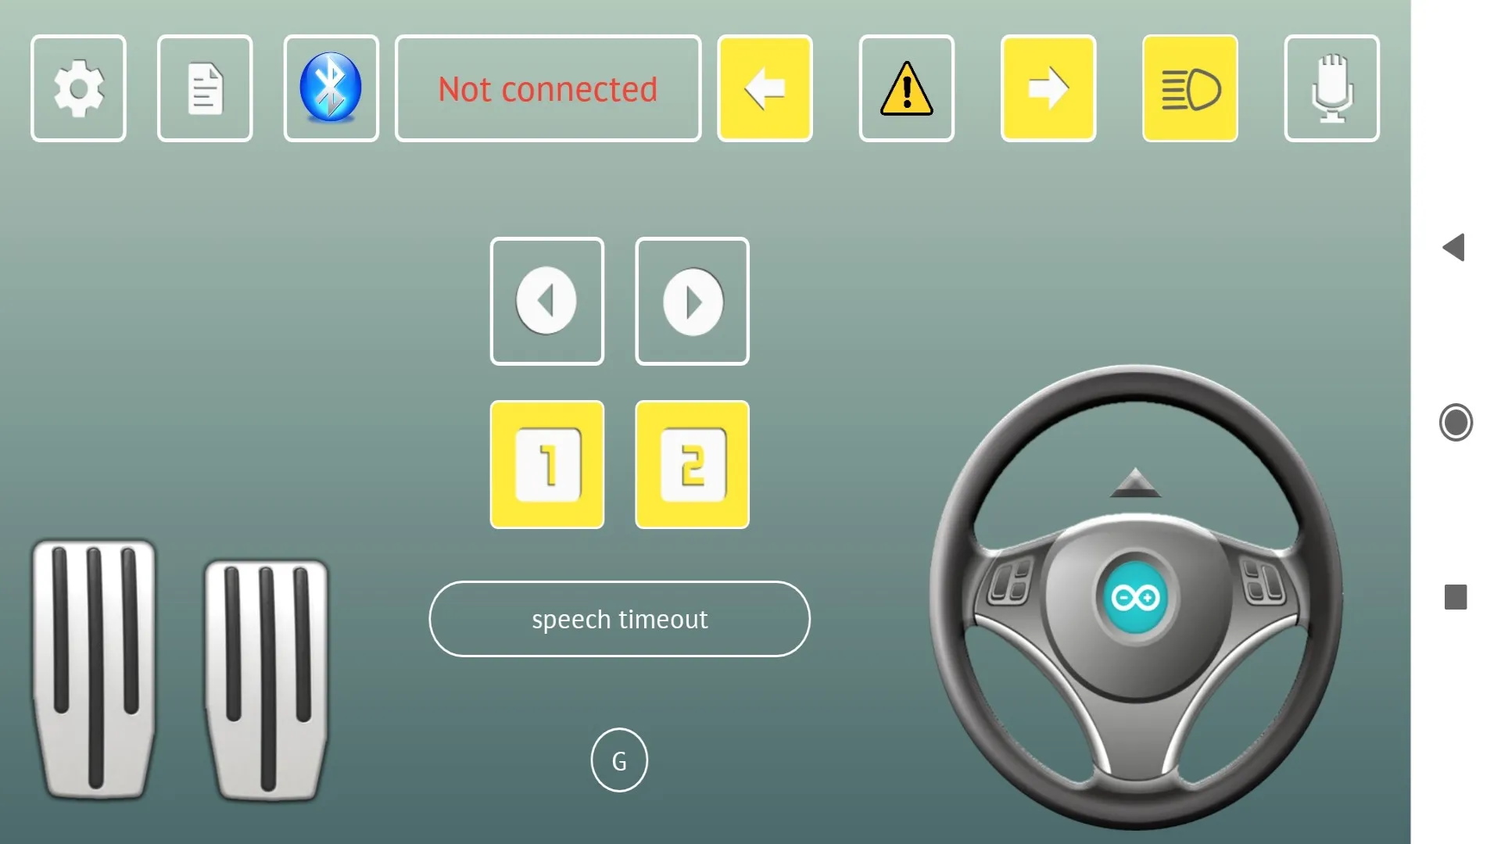Expand side panel collapse arrow

pos(1455,247)
